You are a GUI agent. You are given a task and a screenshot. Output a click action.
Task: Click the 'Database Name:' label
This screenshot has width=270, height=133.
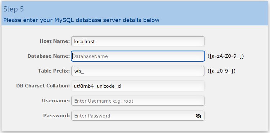click(x=48, y=56)
